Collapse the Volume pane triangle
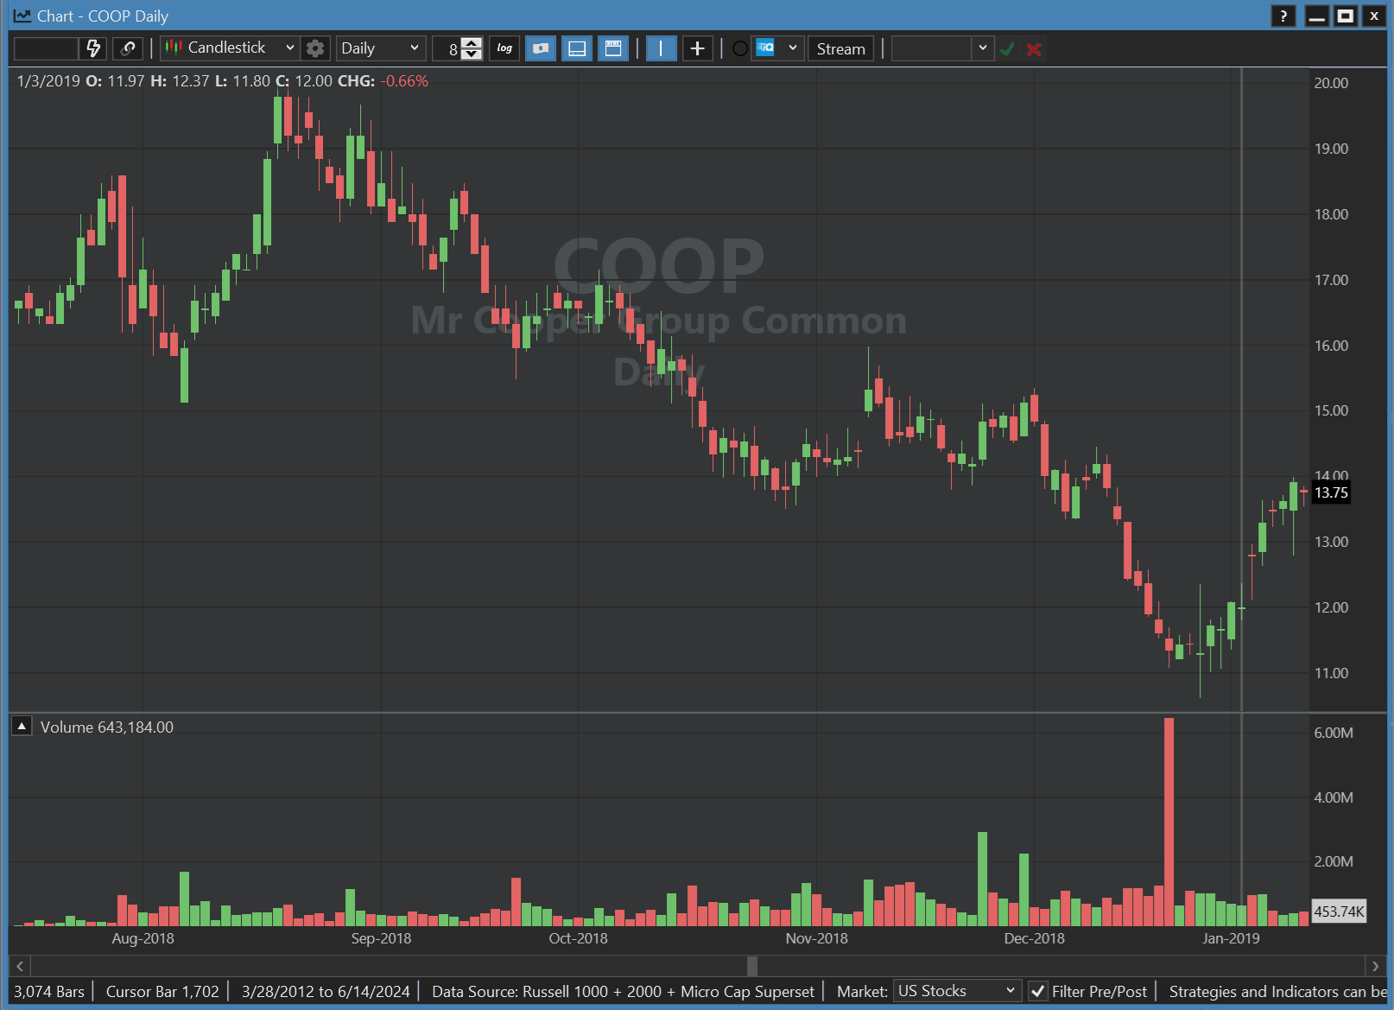Screen dimensions: 1394x1010 pos(22,727)
